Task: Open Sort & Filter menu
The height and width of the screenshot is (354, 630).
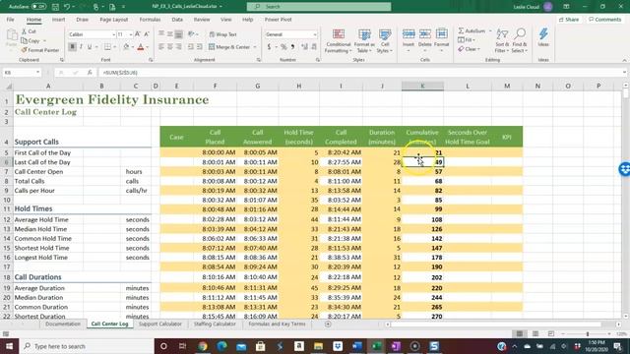Action: (502, 40)
